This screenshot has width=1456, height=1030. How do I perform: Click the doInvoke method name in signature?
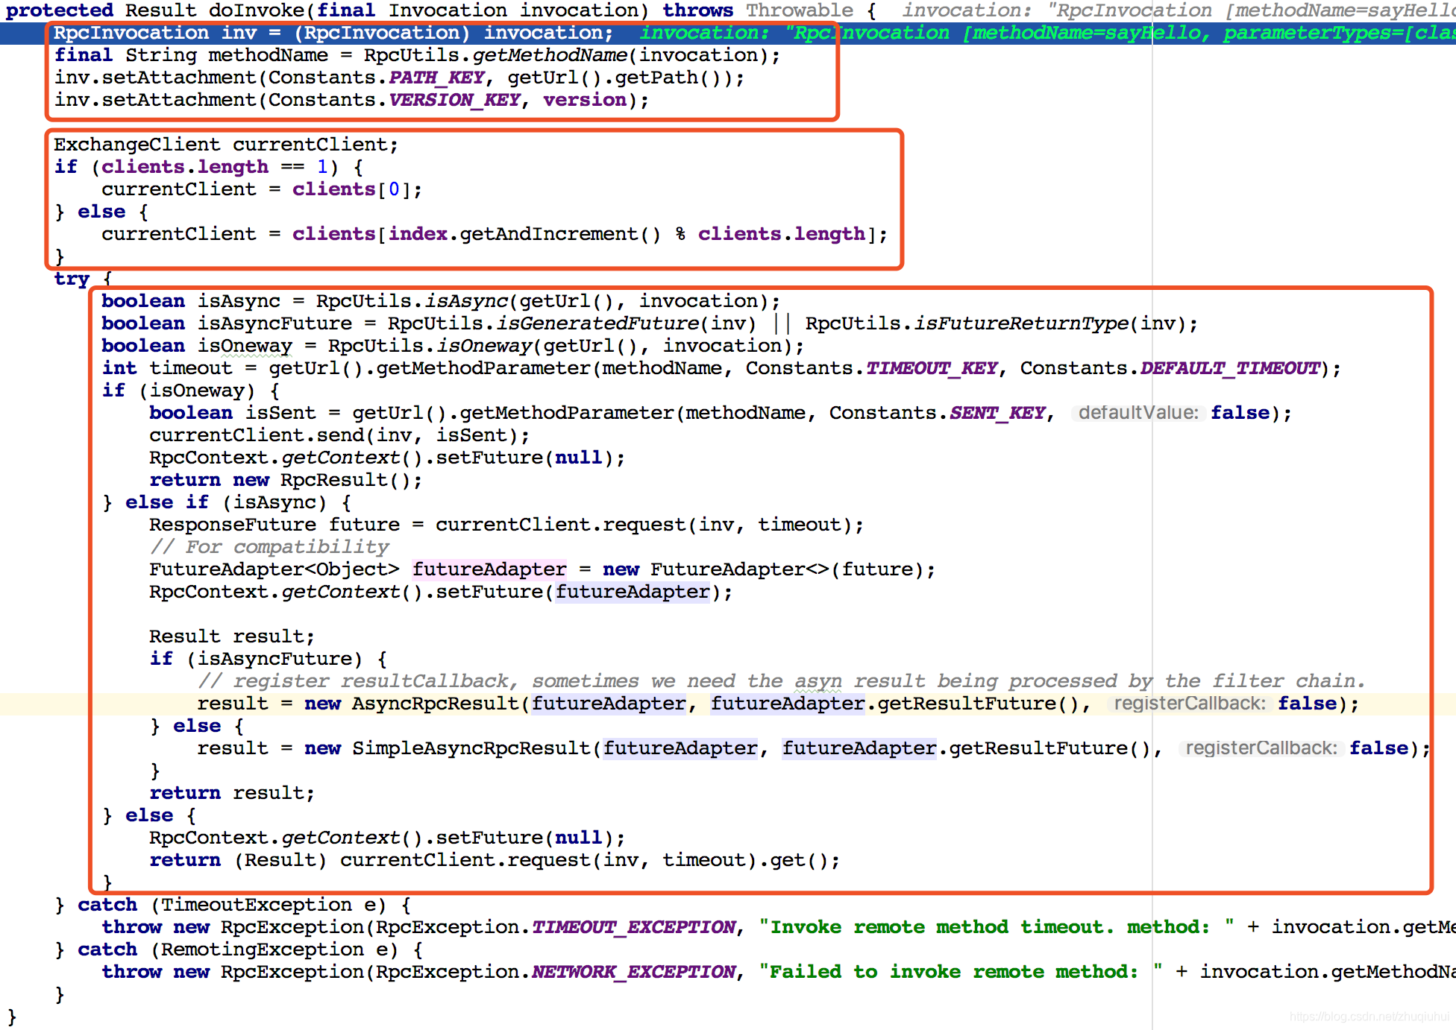pyautogui.click(x=256, y=10)
